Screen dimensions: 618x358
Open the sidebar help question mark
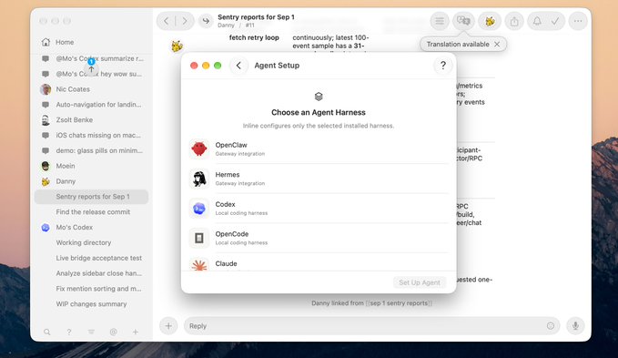coord(69,332)
